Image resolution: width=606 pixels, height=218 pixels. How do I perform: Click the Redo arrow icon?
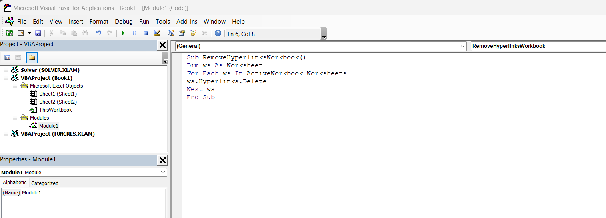tap(110, 33)
